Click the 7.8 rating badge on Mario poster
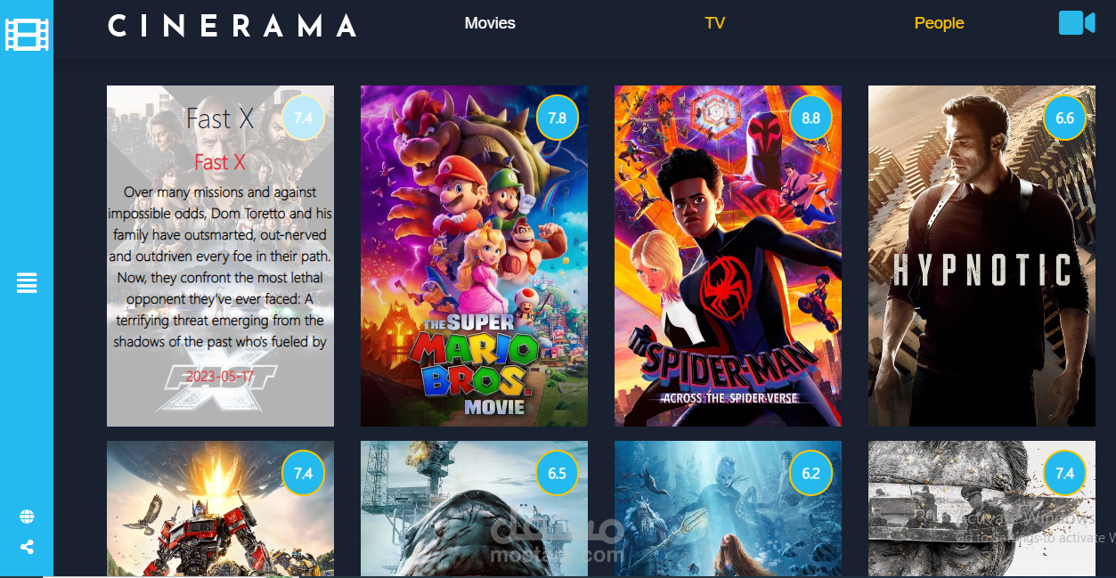The width and height of the screenshot is (1116, 578). coord(557,118)
